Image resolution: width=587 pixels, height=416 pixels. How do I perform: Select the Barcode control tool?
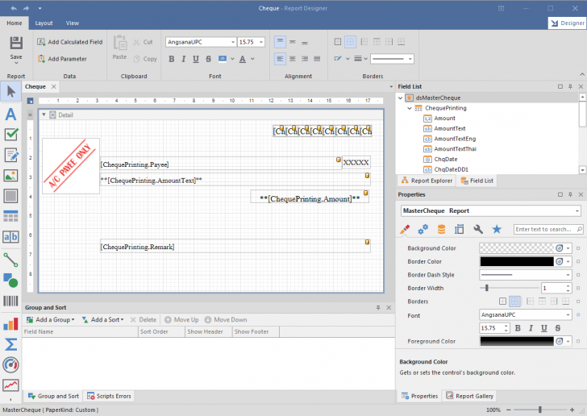[10, 301]
